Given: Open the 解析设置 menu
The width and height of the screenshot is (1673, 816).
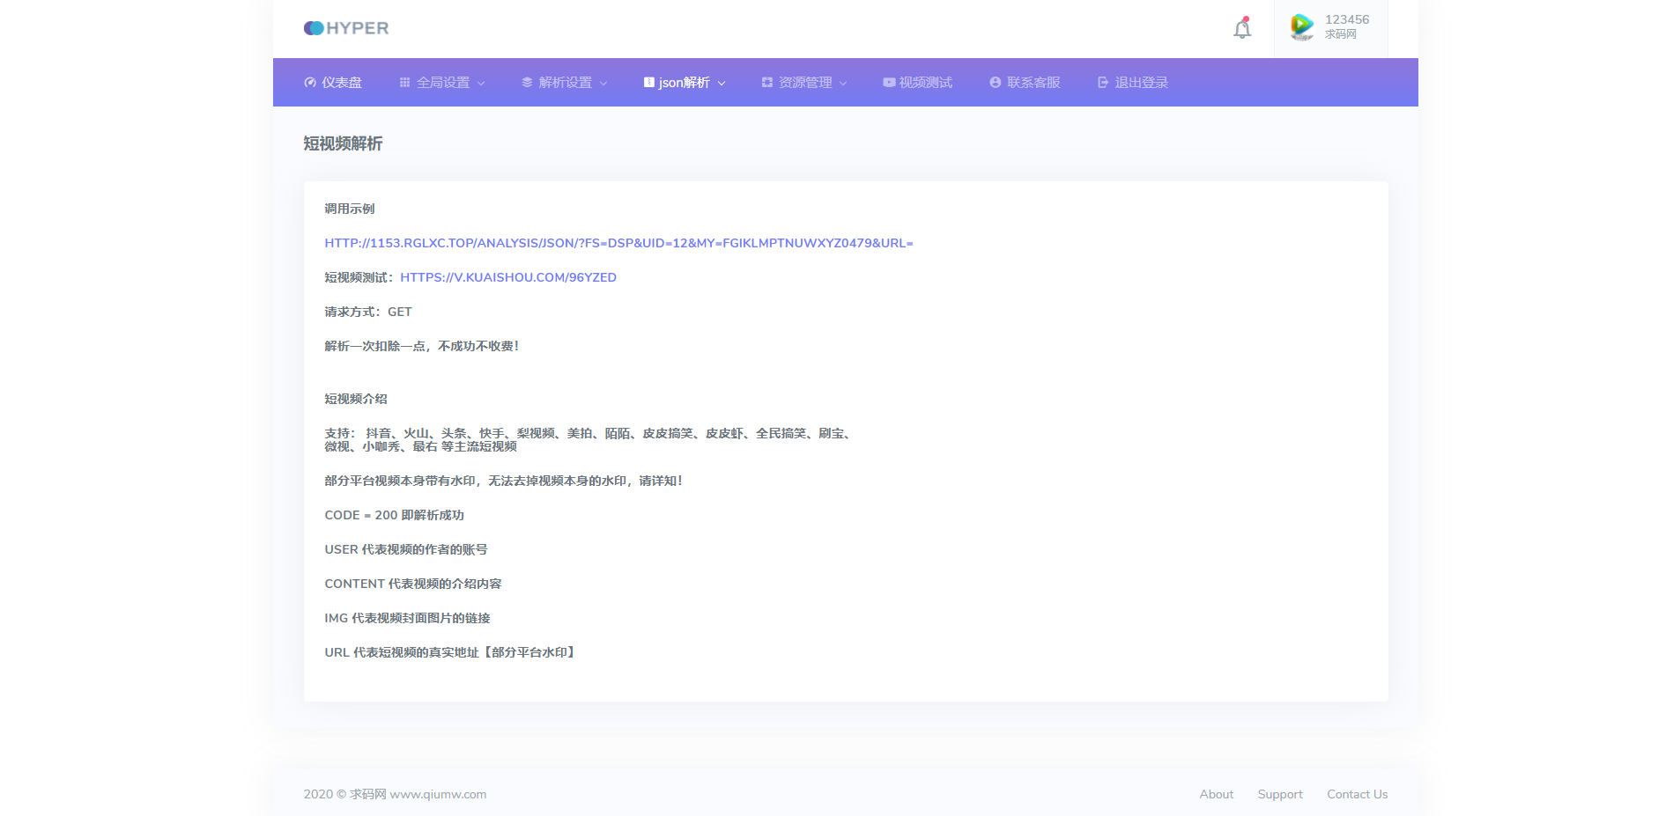Looking at the screenshot, I should click(565, 83).
